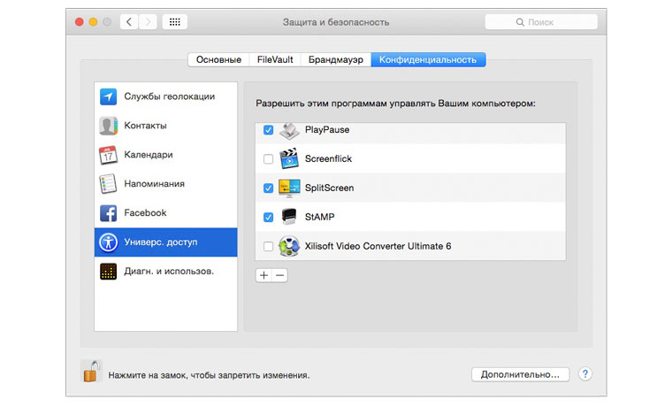Disable the SplitScreen checkbox
Viewport: 672px width, 407px height.
pos(269,188)
